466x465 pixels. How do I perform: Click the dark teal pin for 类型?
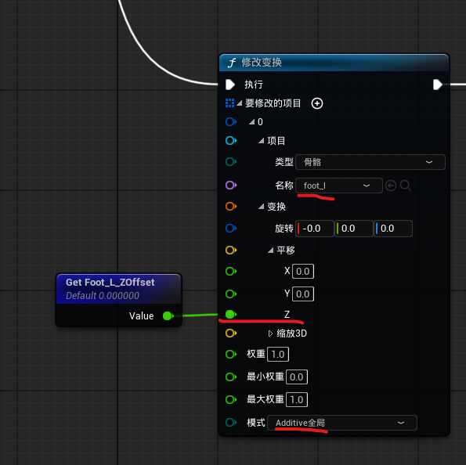point(231,161)
